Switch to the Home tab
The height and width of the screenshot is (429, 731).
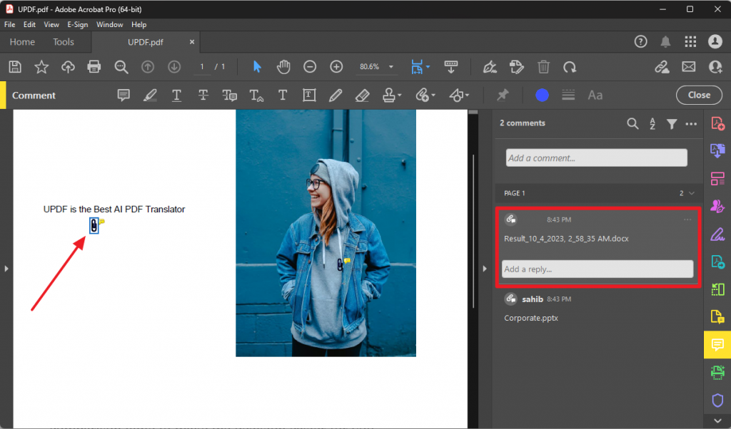pyautogui.click(x=22, y=41)
